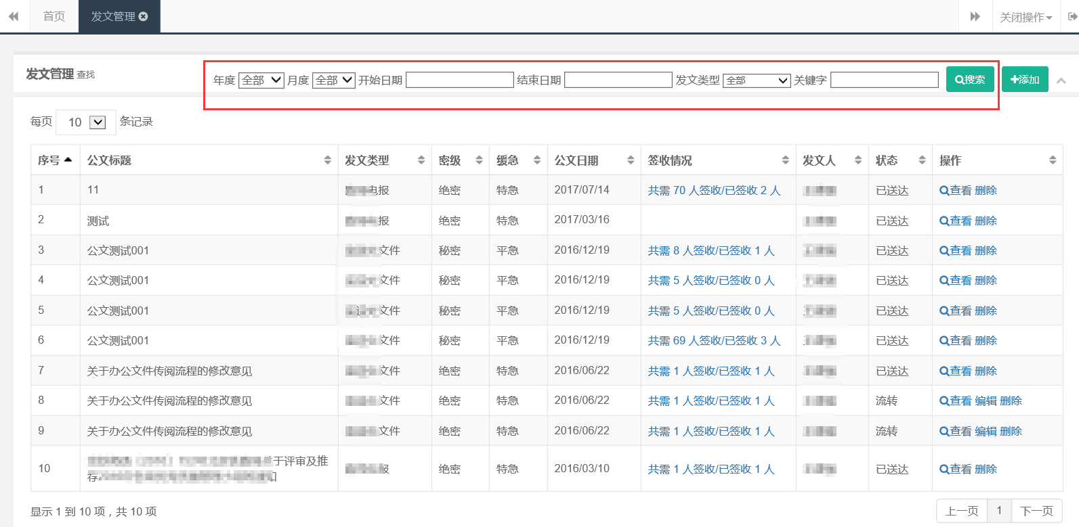Open signing status link in row 4
Image resolution: width=1079 pixels, height=527 pixels.
click(x=711, y=280)
